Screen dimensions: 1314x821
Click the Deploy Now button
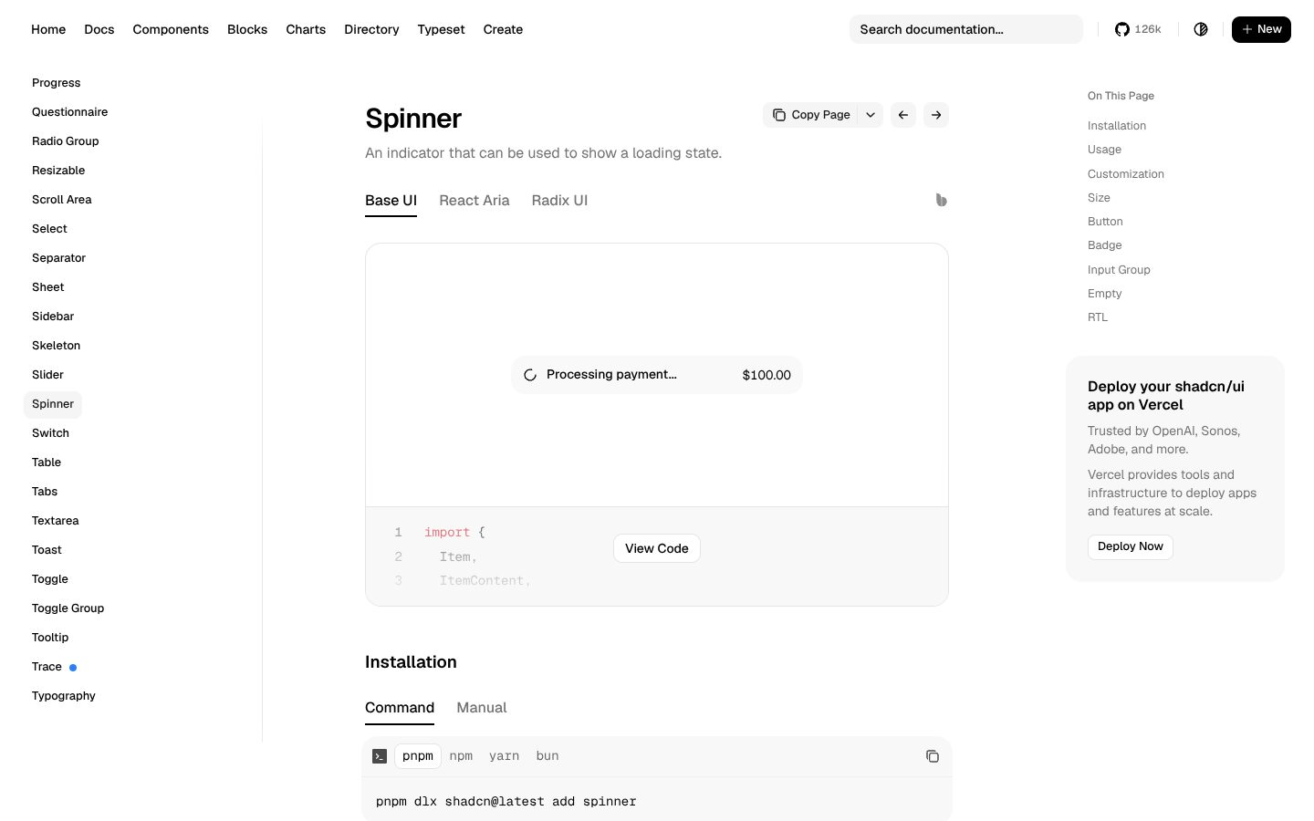(x=1131, y=546)
